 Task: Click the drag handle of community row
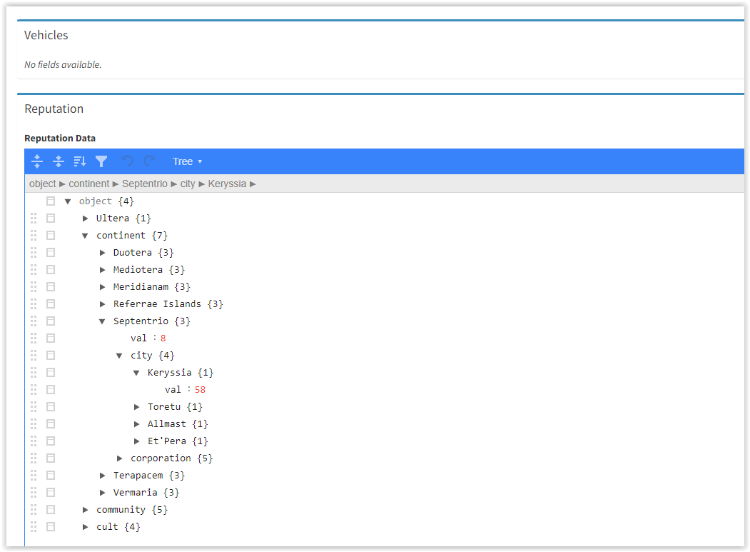pos(34,510)
